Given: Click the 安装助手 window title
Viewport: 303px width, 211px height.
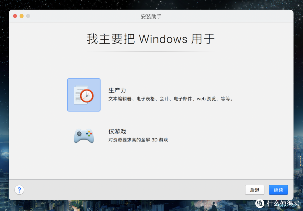Looking at the screenshot, I should [151, 17].
